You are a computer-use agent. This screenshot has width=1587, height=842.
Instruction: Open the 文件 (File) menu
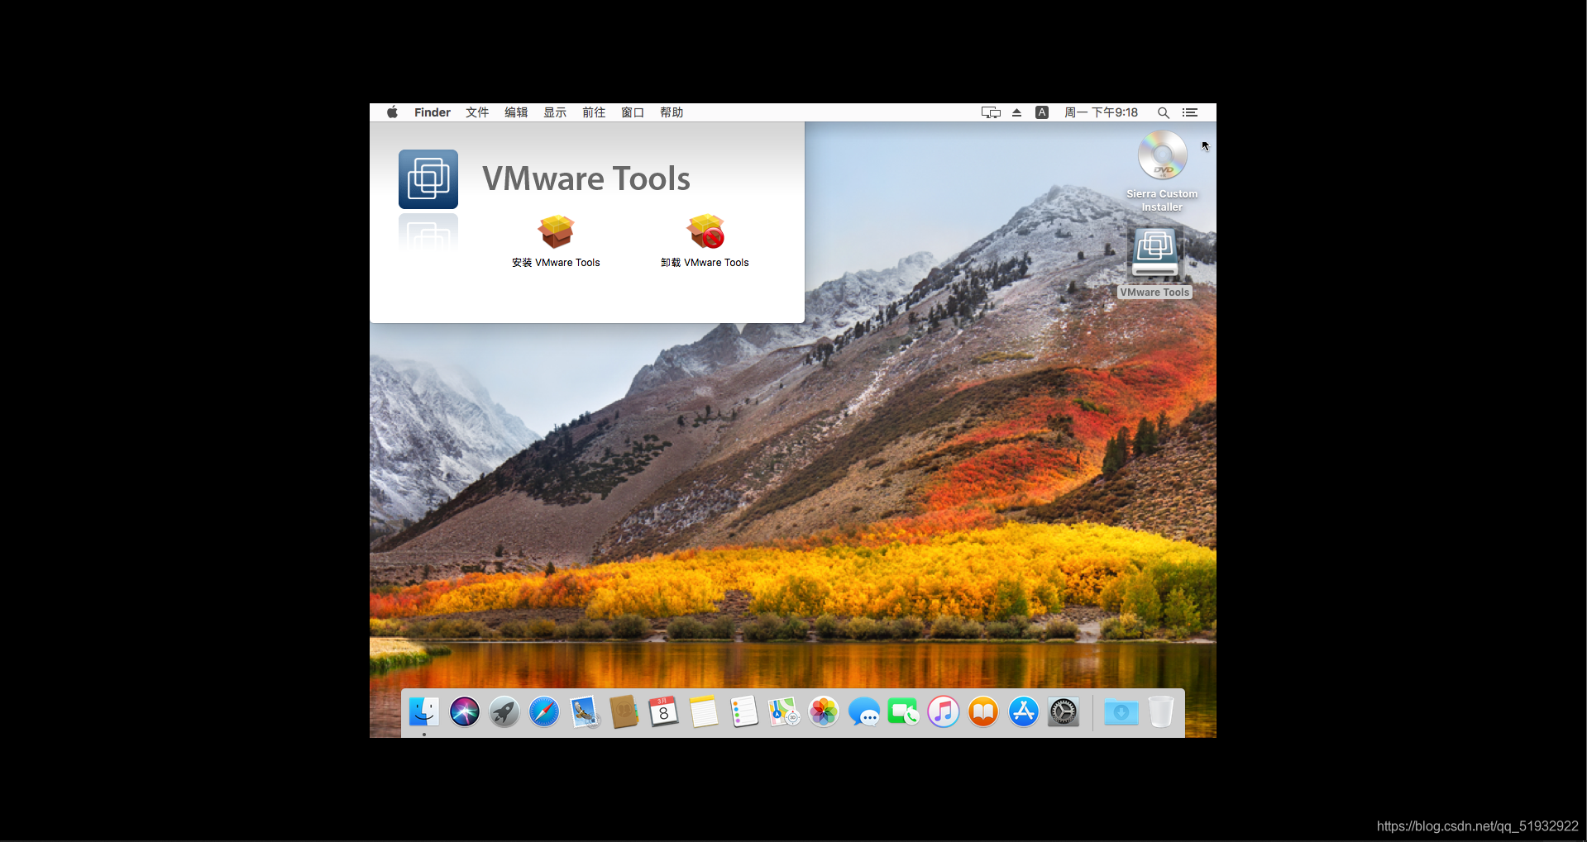pyautogui.click(x=477, y=112)
